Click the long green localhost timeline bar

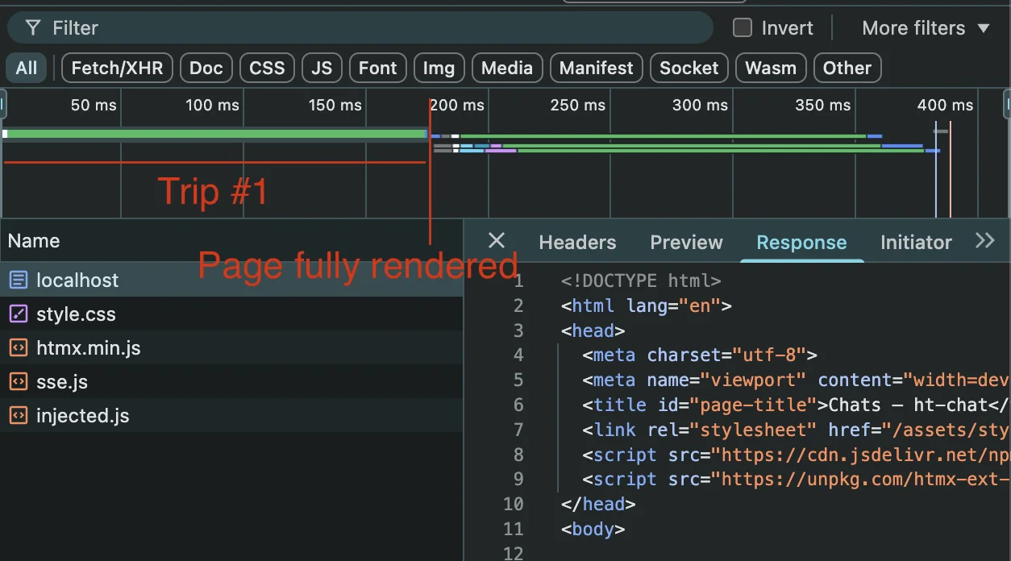pyautogui.click(x=216, y=134)
